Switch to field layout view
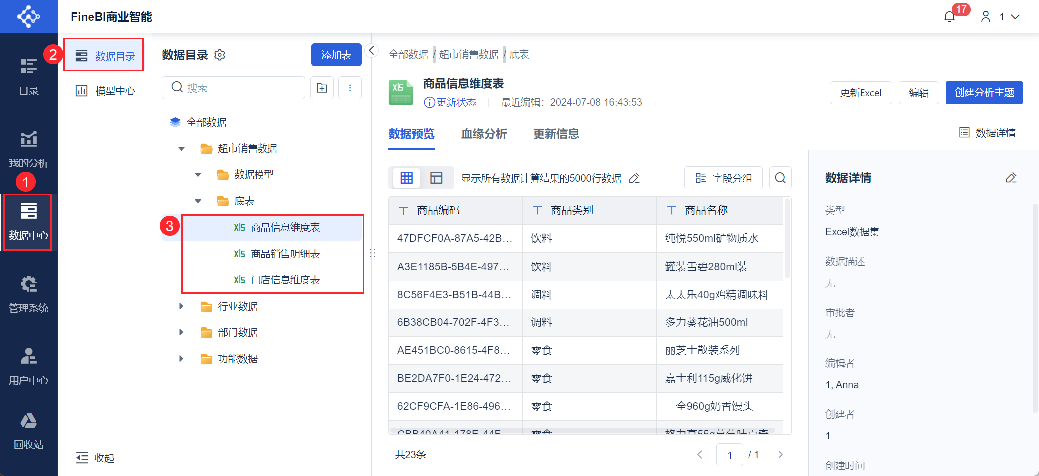The image size is (1039, 476). (436, 178)
